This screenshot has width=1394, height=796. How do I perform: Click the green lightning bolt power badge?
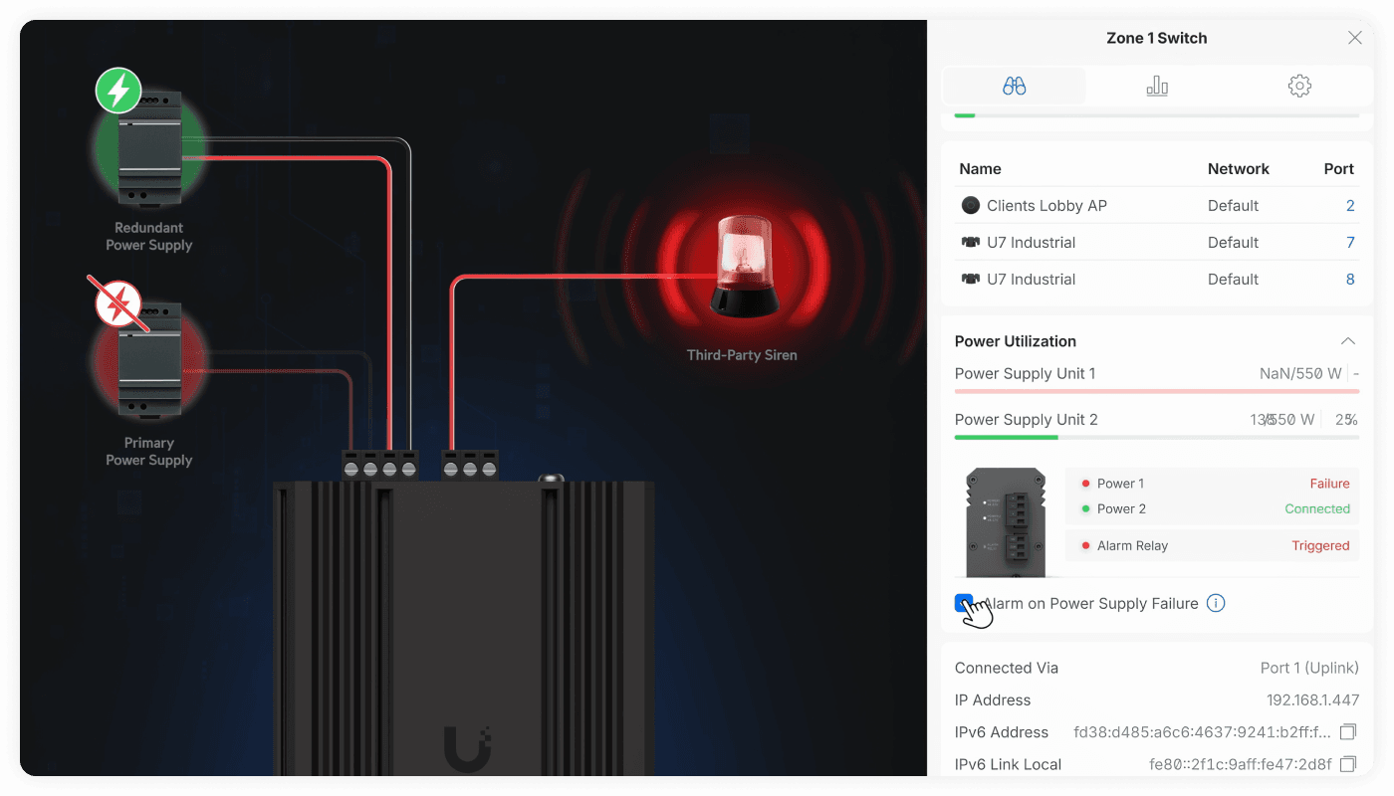(118, 91)
